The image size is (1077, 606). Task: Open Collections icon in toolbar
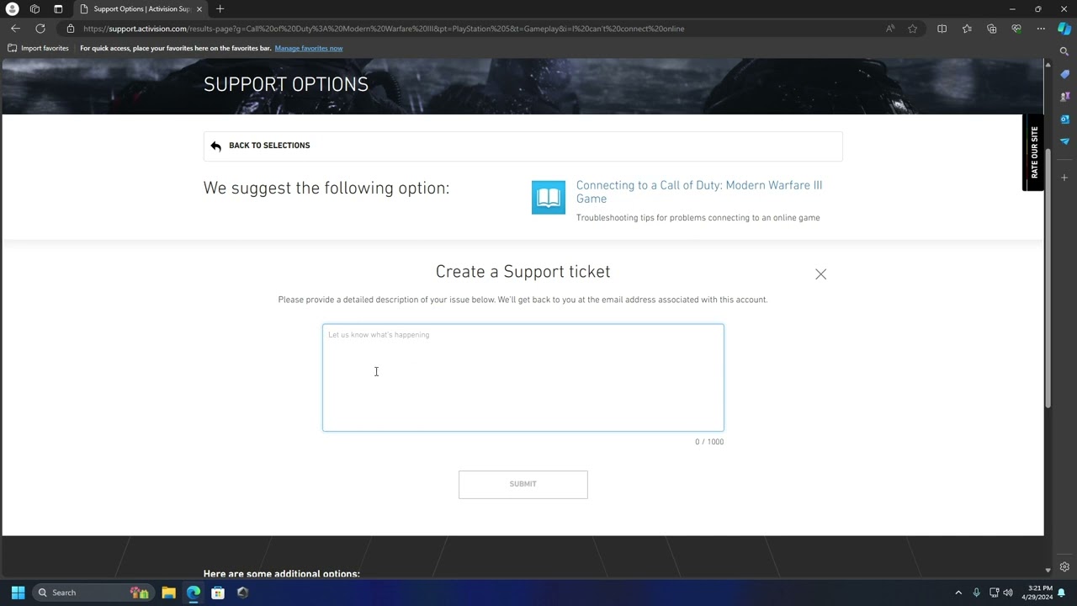click(991, 29)
